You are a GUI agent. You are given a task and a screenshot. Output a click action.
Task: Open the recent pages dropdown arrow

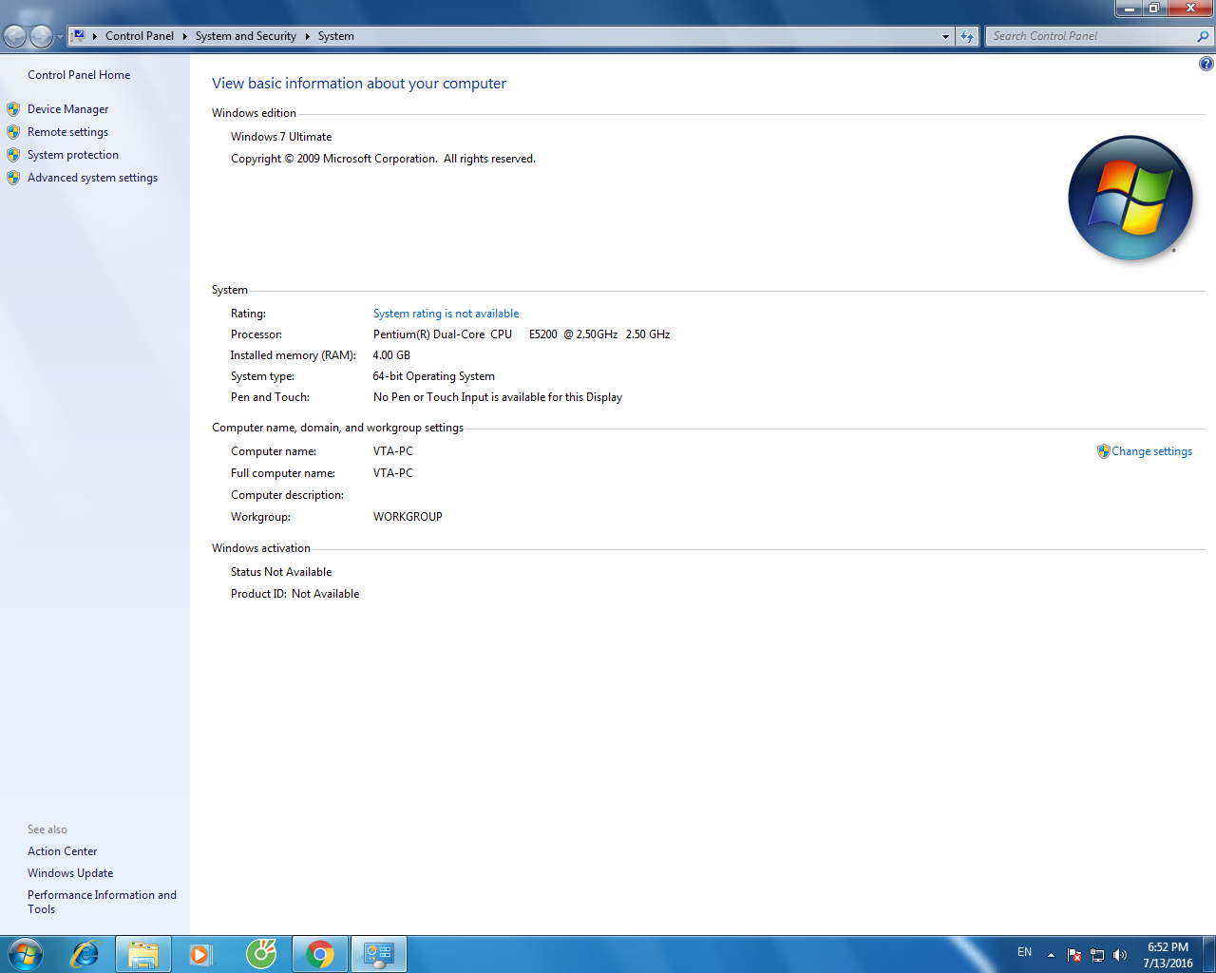click(x=60, y=37)
